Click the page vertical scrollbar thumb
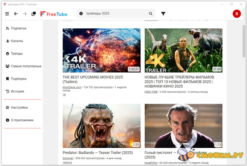 click(244, 41)
